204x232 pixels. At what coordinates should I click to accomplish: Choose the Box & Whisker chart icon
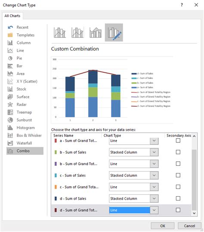coord(10,135)
